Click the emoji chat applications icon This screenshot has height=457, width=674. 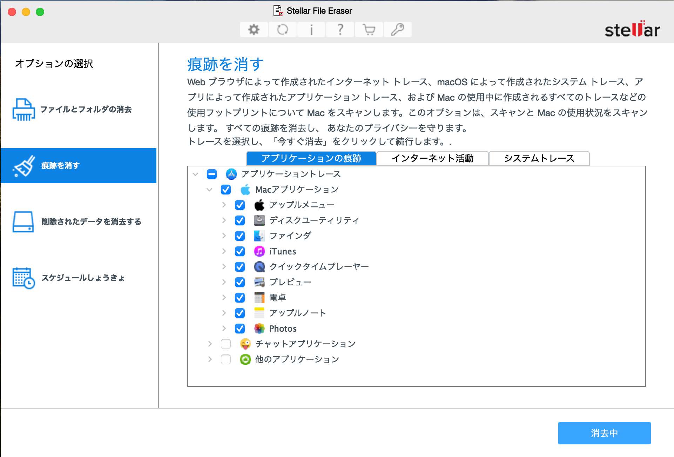point(245,344)
